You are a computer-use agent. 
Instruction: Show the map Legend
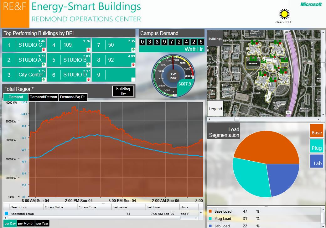215,109
